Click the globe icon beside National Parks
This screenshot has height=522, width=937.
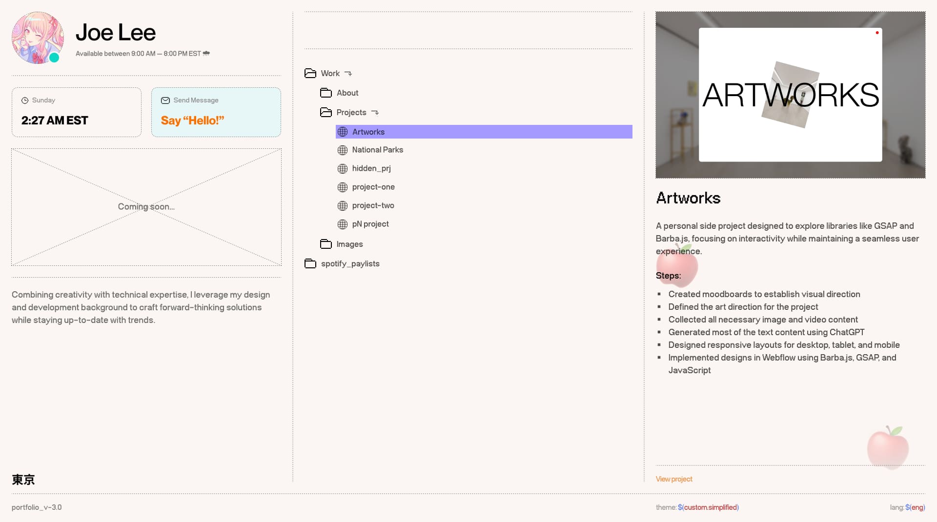(x=343, y=150)
